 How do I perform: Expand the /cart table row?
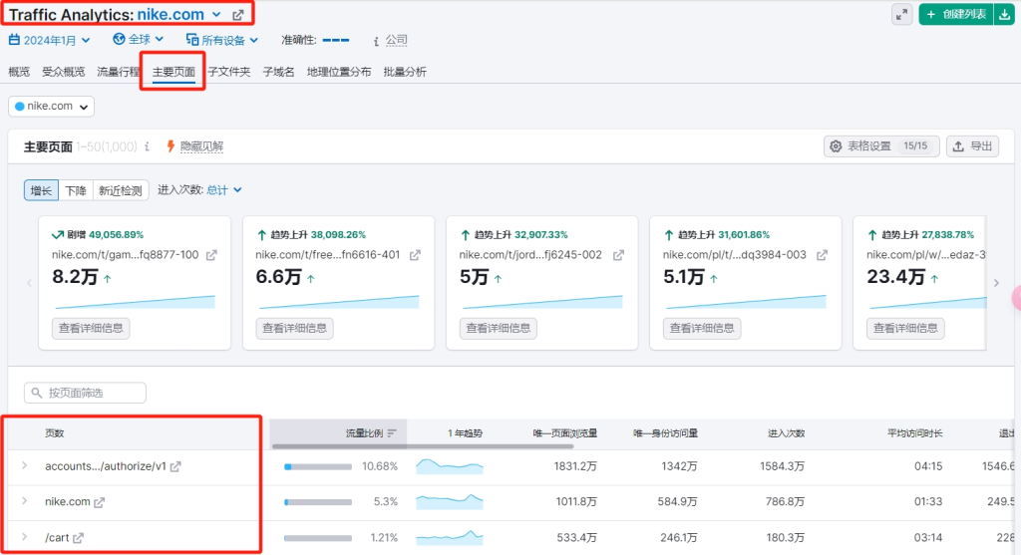pos(24,537)
